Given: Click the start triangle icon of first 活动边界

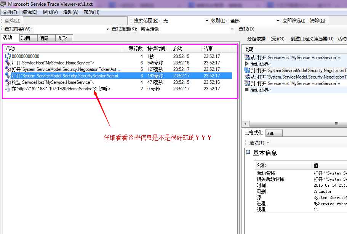Looking at the screenshot, I should tap(247, 64).
